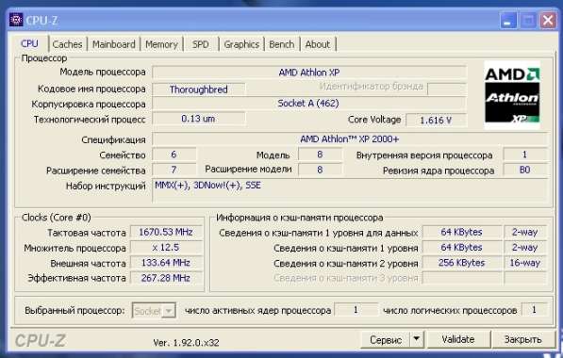Click the AMD Athlon XP logo

click(x=512, y=95)
